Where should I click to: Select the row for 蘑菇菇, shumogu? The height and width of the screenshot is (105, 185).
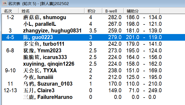[x=93, y=17]
